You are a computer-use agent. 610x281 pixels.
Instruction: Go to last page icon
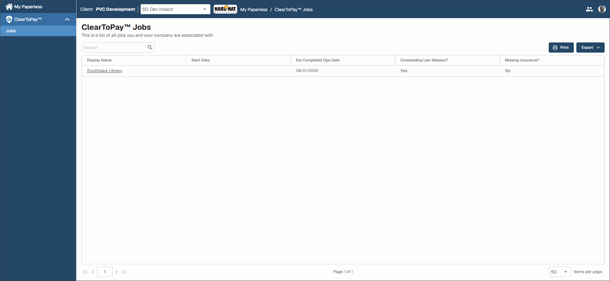tap(124, 272)
